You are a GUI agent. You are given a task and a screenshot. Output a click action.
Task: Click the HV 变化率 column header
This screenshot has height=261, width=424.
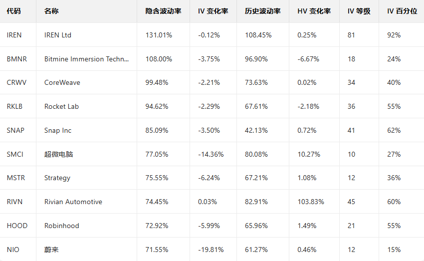coord(314,11)
